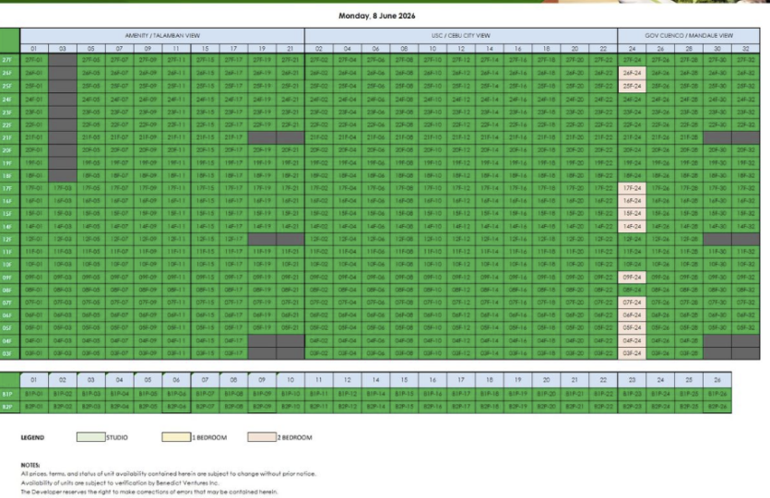
Task: Select parking slot B1P-01
Action: click(x=34, y=394)
